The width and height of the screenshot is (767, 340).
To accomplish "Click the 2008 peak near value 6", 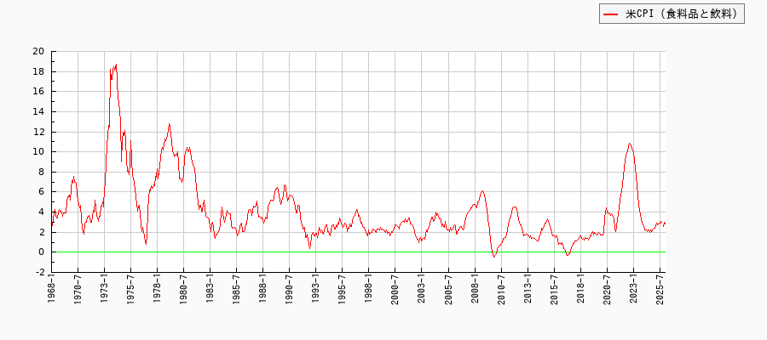I will pyautogui.click(x=482, y=191).
